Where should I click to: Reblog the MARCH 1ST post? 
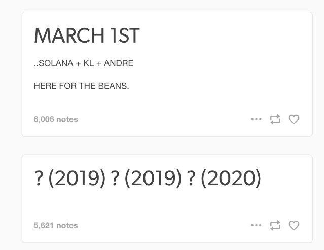275,119
